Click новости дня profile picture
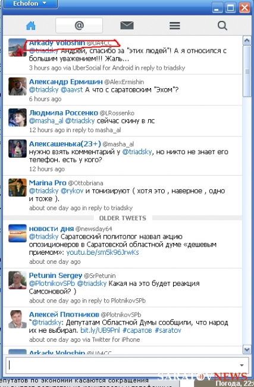Screen dimensions: 254x387 [x=17, y=233]
